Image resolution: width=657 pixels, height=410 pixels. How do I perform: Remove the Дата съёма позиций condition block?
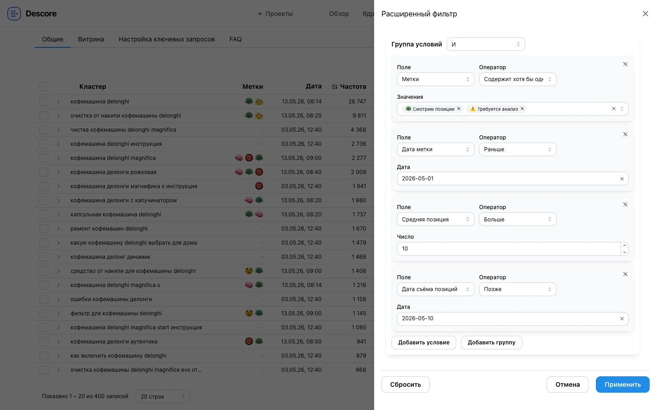tap(625, 274)
